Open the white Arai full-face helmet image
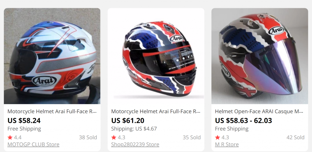 click(x=52, y=56)
